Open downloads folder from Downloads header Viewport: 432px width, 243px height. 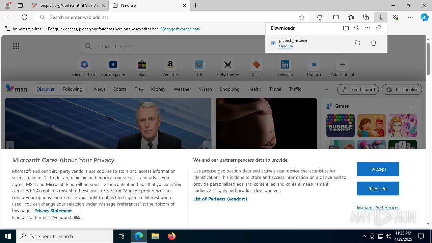click(x=346, y=28)
